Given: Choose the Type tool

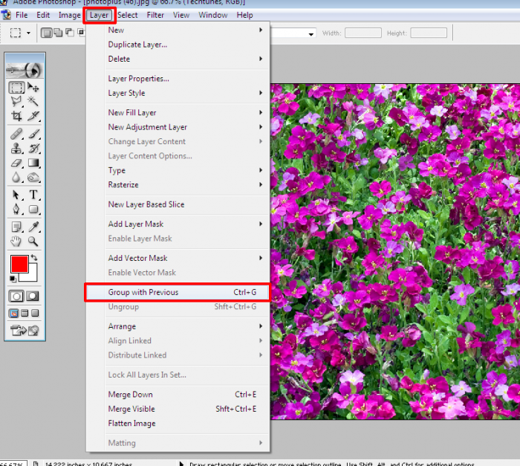Looking at the screenshot, I should 33,195.
